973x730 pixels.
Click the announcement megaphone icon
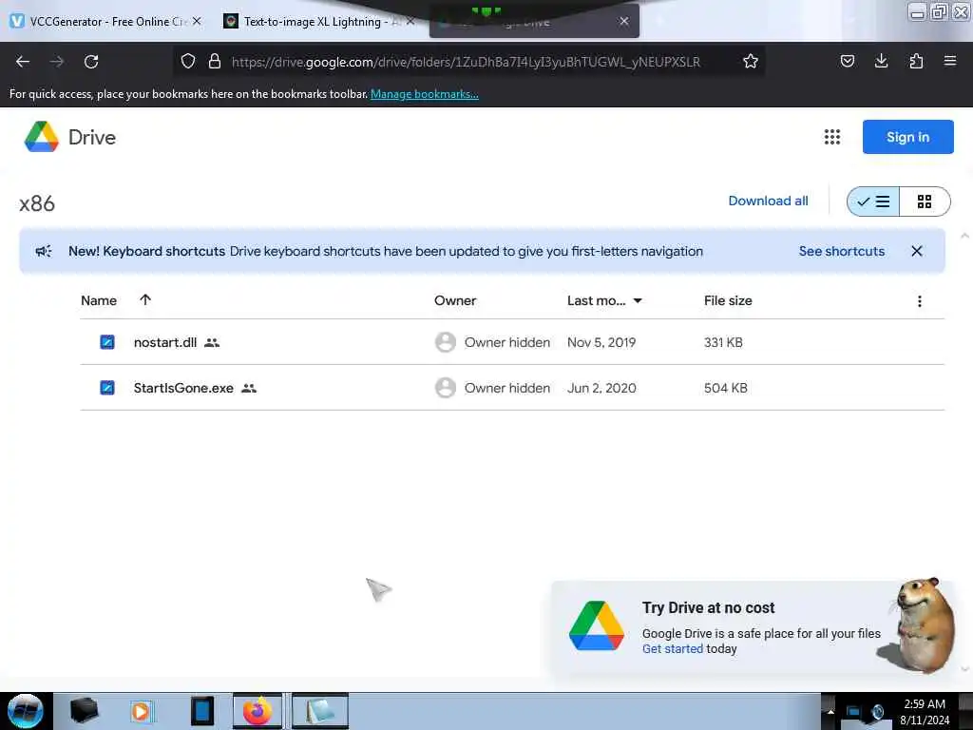[x=44, y=251]
